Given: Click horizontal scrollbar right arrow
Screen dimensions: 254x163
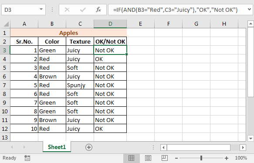Looking at the screenshot, I should click(x=243, y=147).
